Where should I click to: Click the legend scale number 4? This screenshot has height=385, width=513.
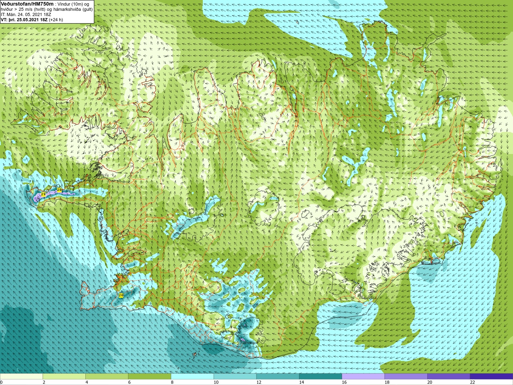click(87, 382)
